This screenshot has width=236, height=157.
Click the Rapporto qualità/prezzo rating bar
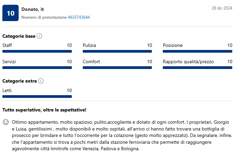point(197,68)
